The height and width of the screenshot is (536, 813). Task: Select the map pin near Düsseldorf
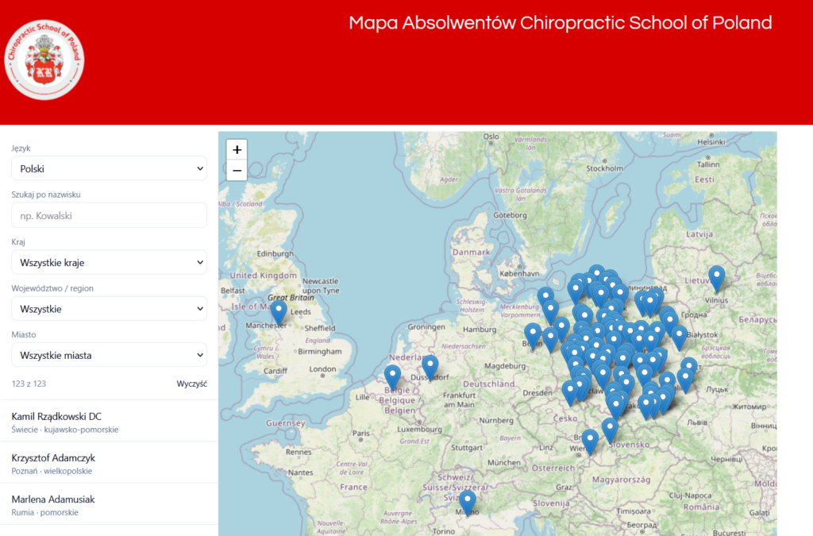pos(430,368)
